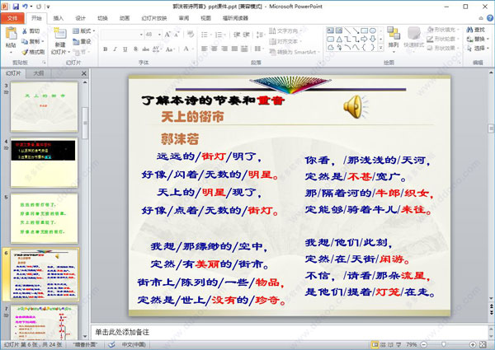Screen dimensions: 495x350
Task: Toggle Italic formatting
Action: 115,49
